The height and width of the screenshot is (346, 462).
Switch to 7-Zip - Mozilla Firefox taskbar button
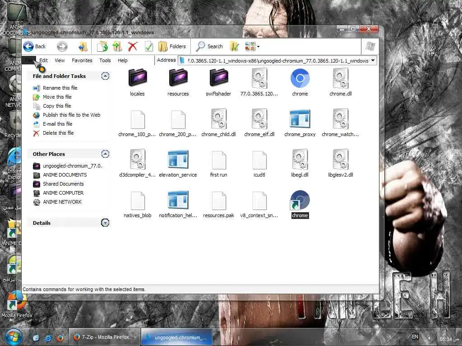point(105,337)
